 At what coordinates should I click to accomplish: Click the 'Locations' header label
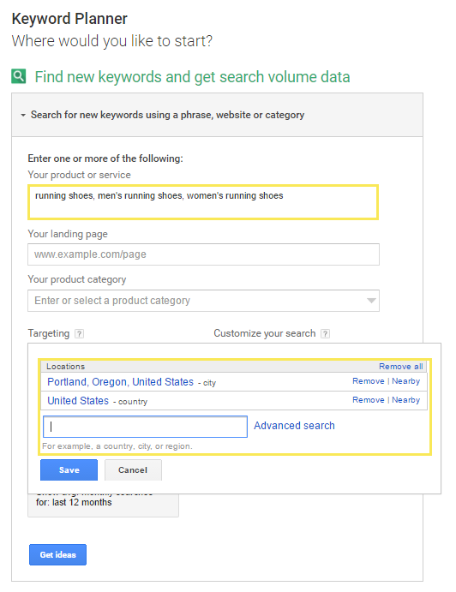pos(66,366)
